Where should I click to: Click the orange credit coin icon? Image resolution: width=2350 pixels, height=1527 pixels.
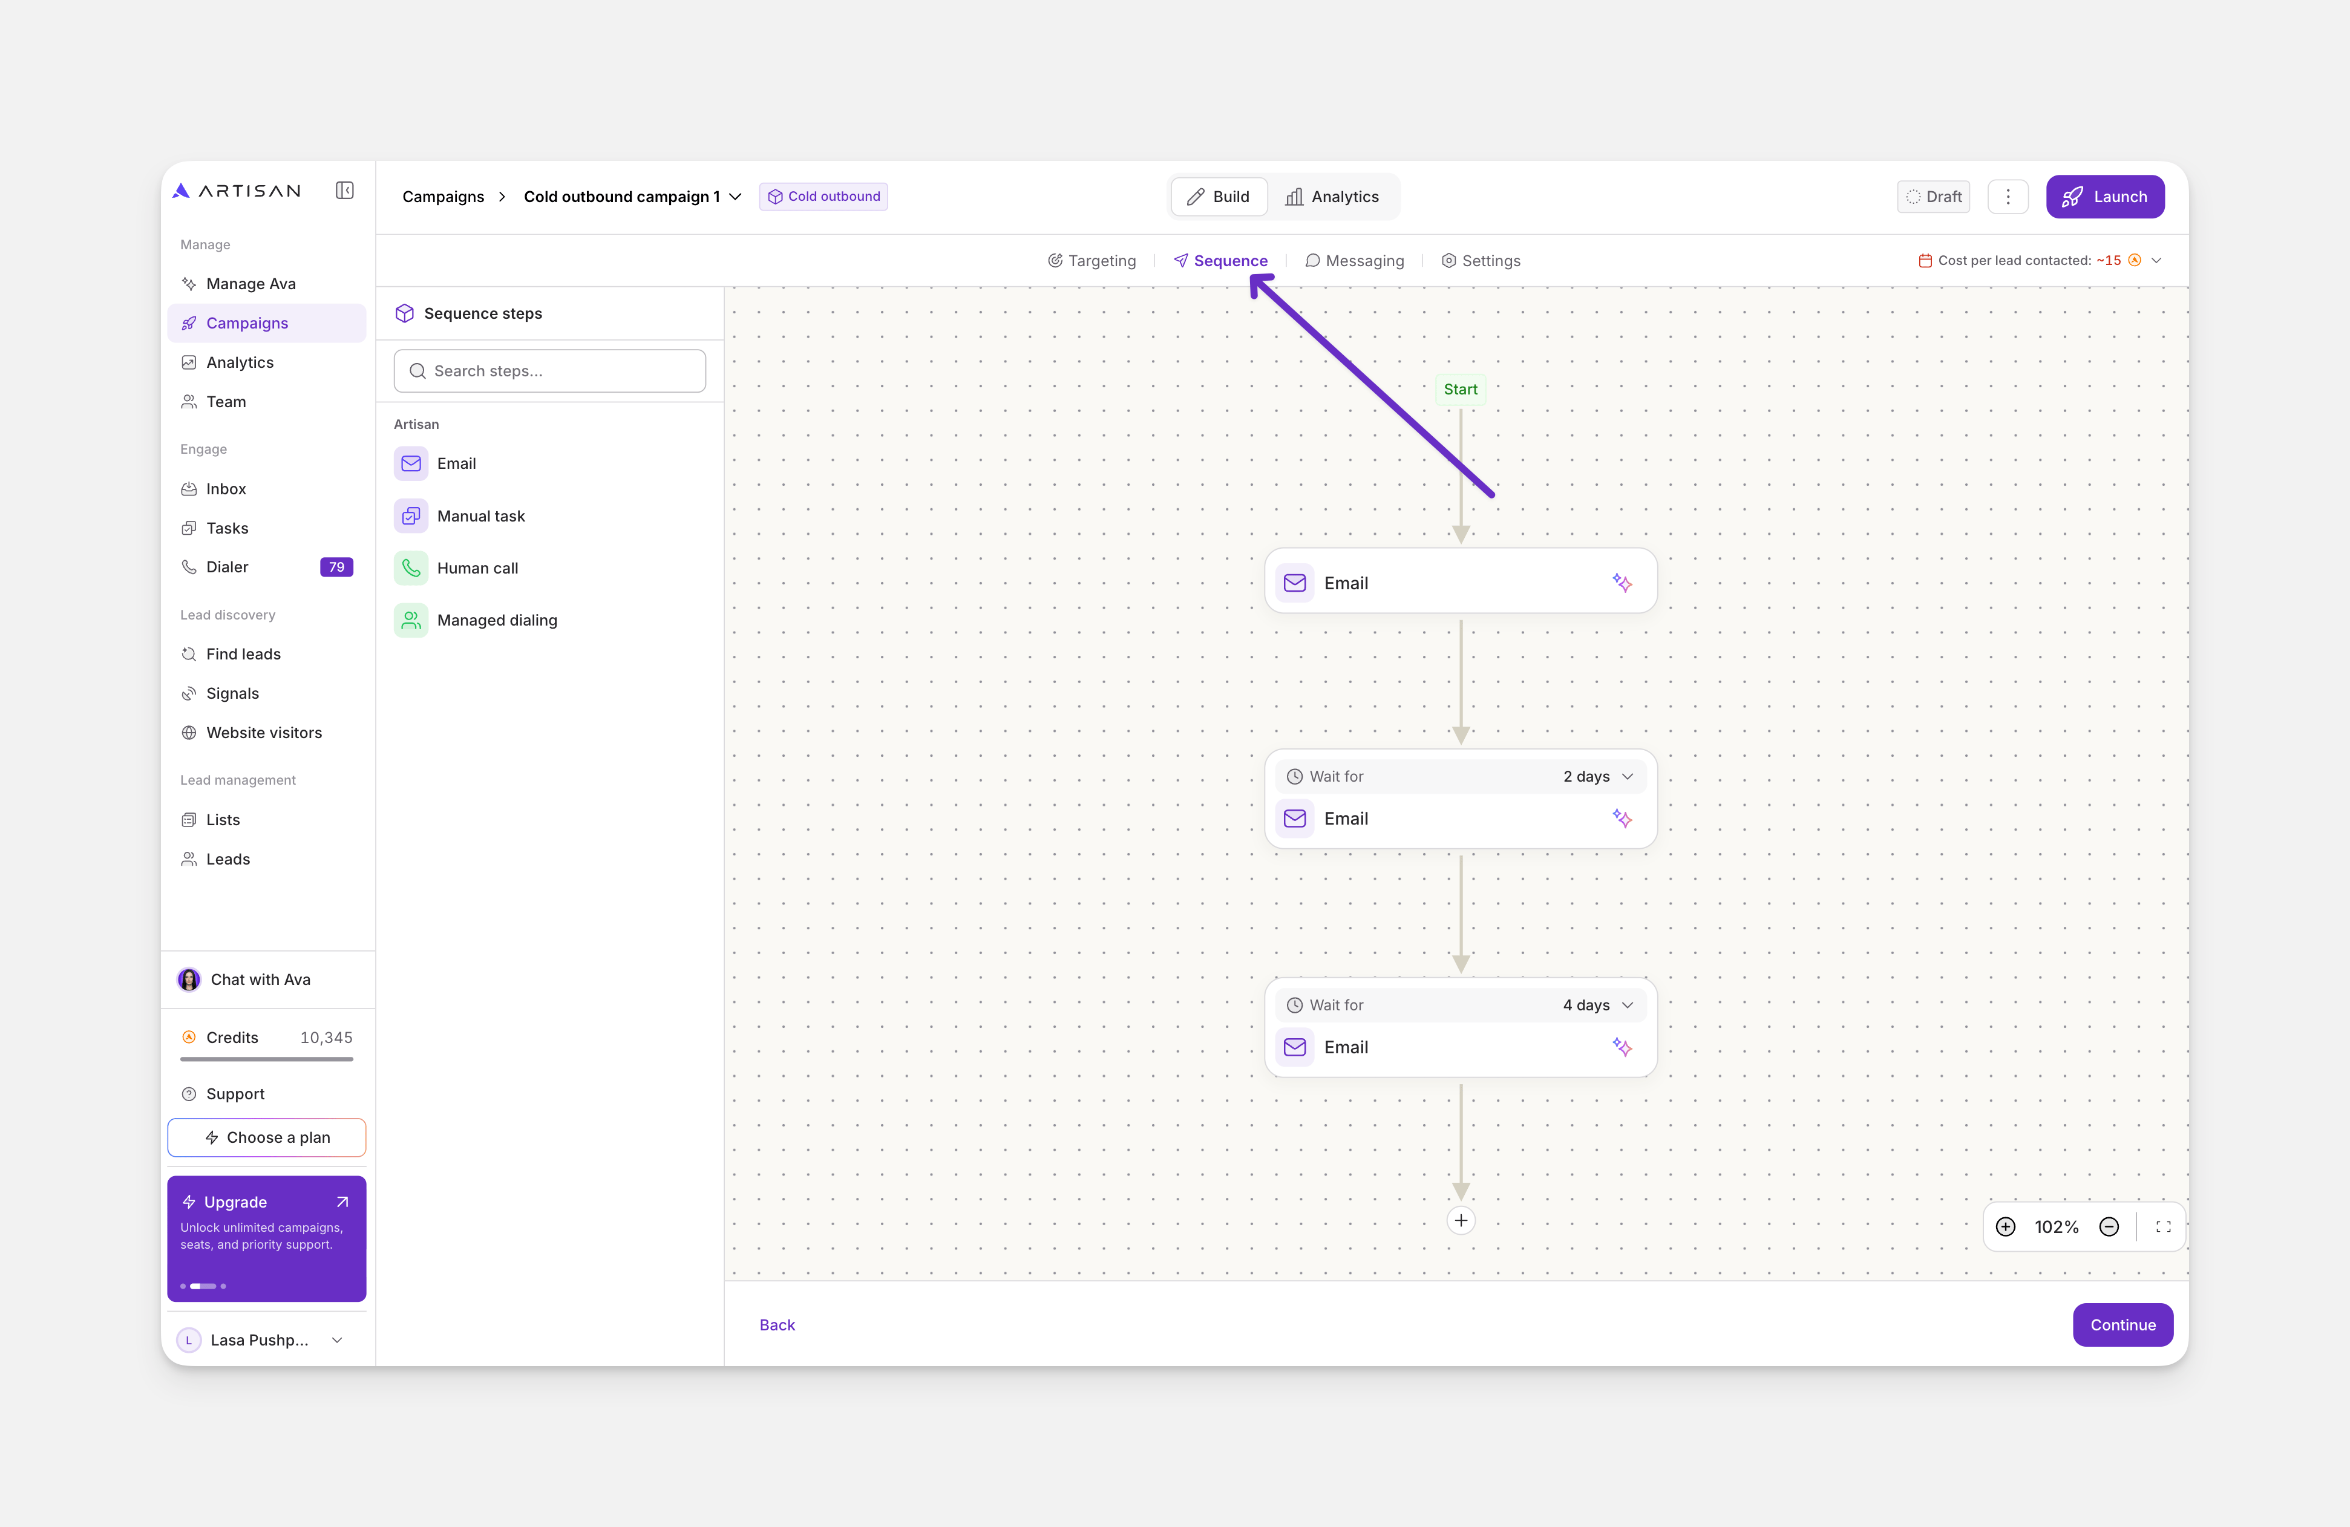point(2134,261)
